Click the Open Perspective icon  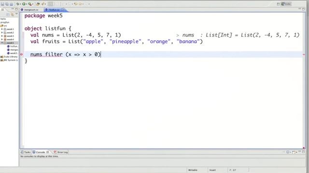pyautogui.click(x=278, y=4)
